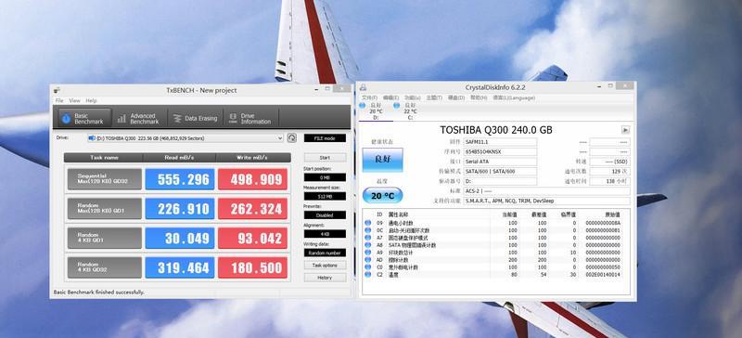Change the 512 MB measurement size
Image resolution: width=742 pixels, height=338 pixels.
tap(325, 196)
